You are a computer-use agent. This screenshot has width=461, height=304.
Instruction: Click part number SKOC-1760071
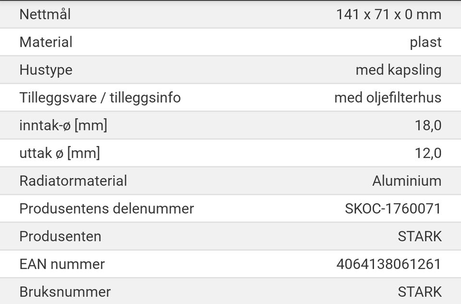(393, 209)
